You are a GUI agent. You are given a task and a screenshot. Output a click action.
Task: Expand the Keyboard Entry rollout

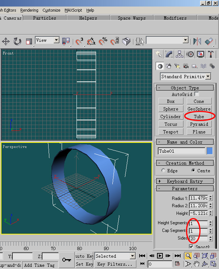coord(185,181)
